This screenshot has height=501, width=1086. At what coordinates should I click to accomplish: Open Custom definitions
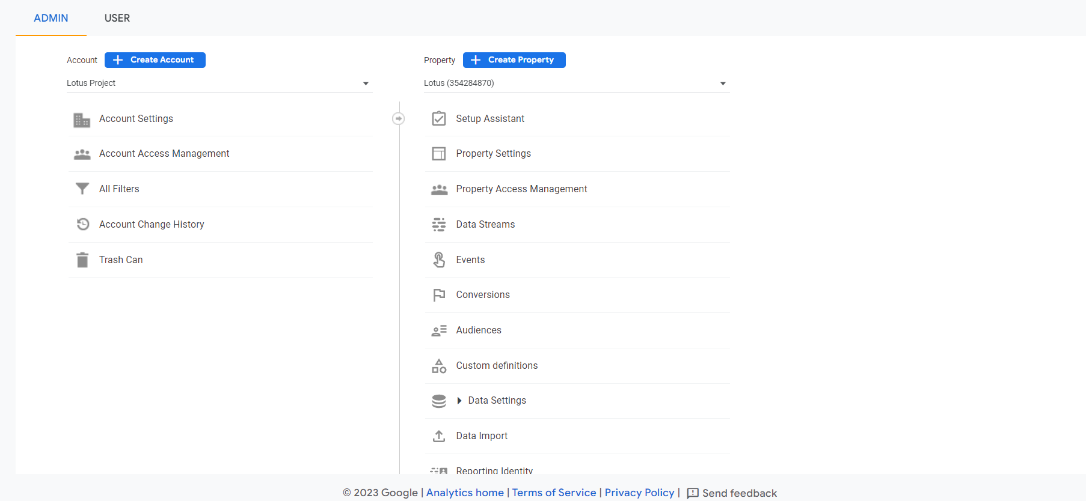point(497,366)
